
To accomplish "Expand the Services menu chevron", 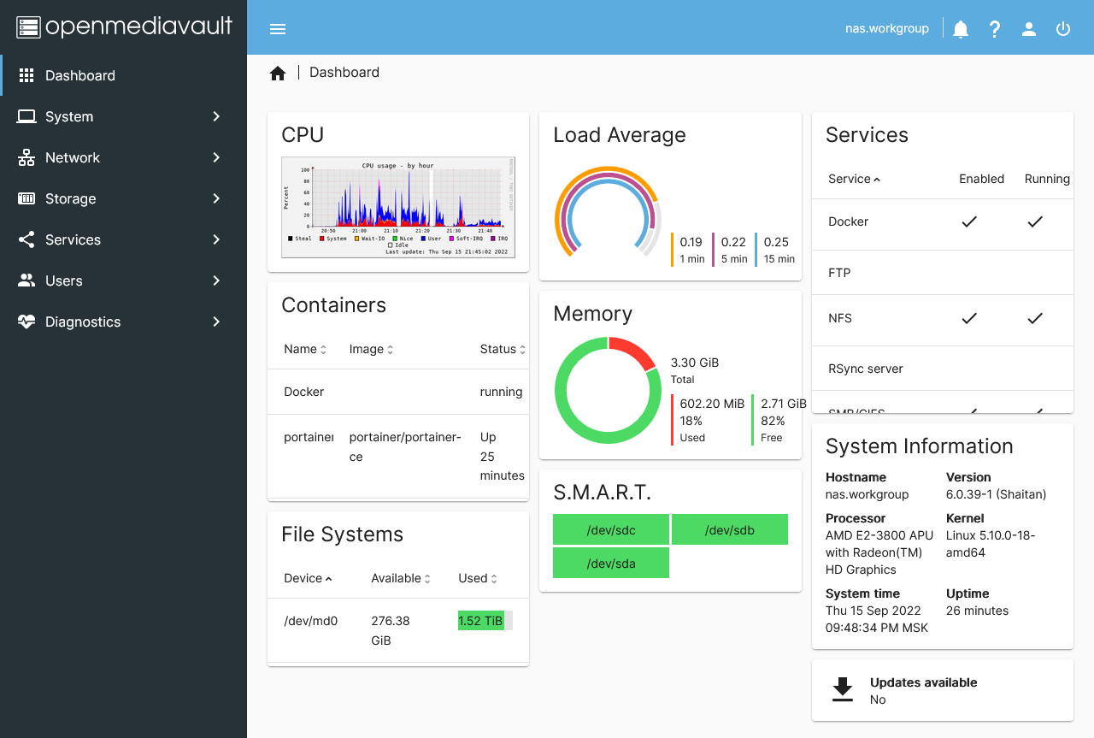I will [x=216, y=239].
